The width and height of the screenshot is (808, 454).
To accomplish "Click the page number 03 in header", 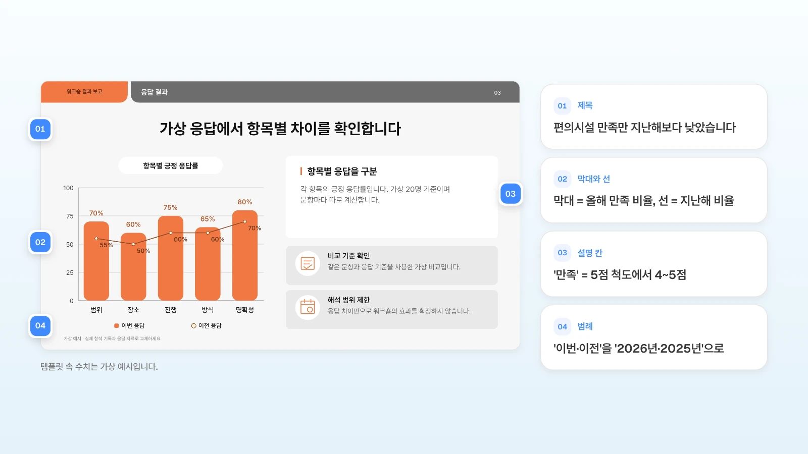I will coord(497,93).
